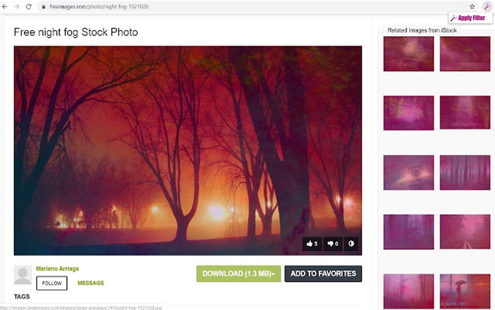Click the padlock icon in the address bar
This screenshot has height=310, width=495.
click(x=43, y=6)
